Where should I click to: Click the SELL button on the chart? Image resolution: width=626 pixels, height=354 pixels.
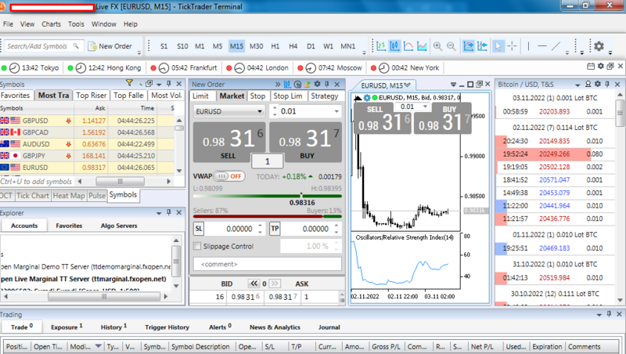382,119
